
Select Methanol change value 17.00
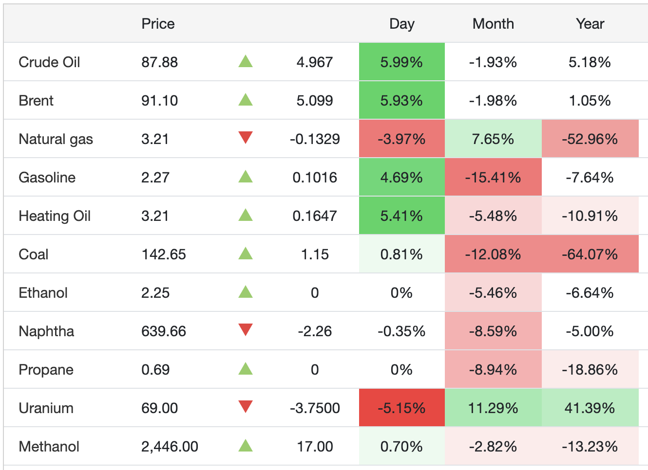click(x=315, y=447)
